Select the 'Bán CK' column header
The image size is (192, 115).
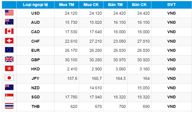tap(139, 5)
